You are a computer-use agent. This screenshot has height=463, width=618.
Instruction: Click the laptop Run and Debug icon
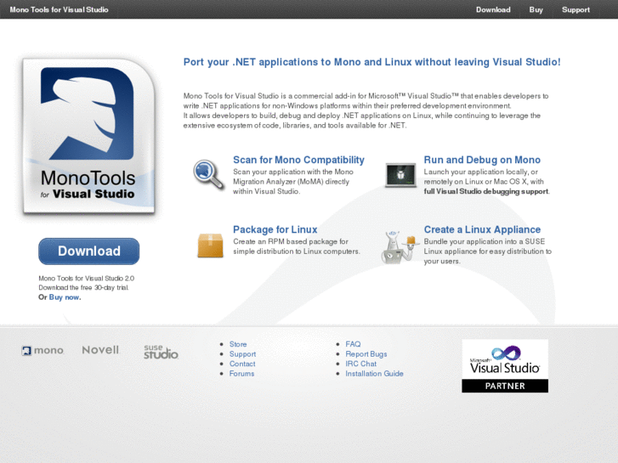point(400,175)
